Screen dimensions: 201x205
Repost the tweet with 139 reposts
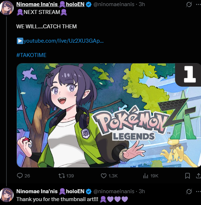click(62, 176)
